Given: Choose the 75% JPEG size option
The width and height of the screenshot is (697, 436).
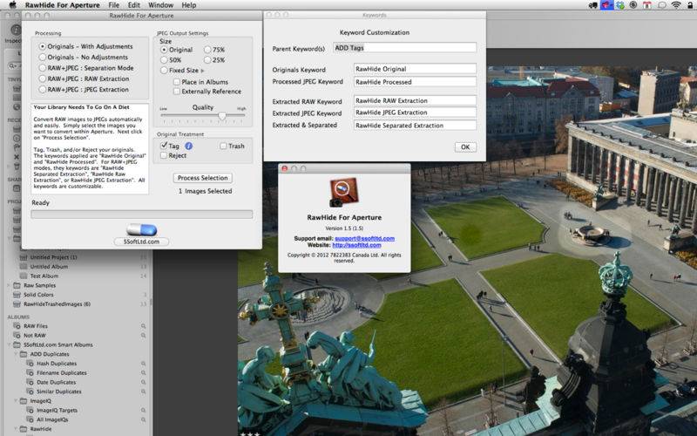Looking at the screenshot, I should click(207, 50).
